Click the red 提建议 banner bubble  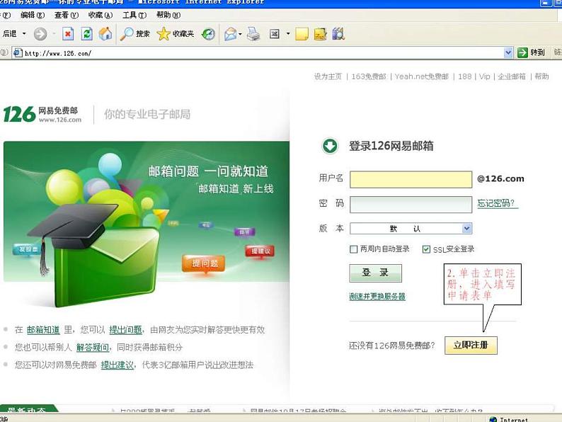click(x=260, y=251)
